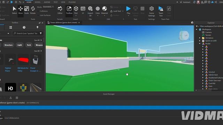Switch Toolbox to the Recent clock tab

click(x=24, y=27)
